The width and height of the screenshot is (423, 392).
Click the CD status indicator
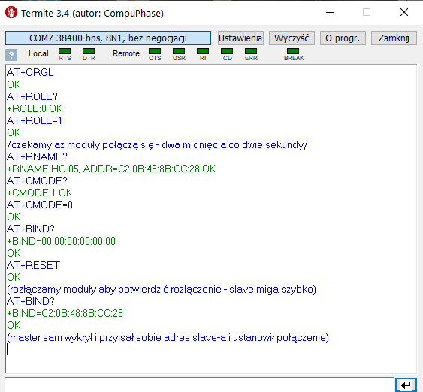[x=227, y=51]
